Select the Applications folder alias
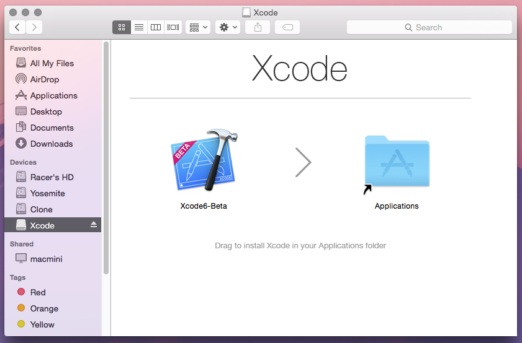Screen dimensions: 522x343 [x=397, y=164]
